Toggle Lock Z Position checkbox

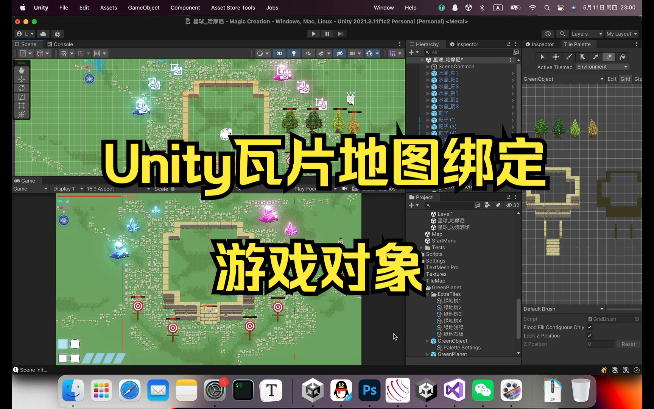coord(589,336)
